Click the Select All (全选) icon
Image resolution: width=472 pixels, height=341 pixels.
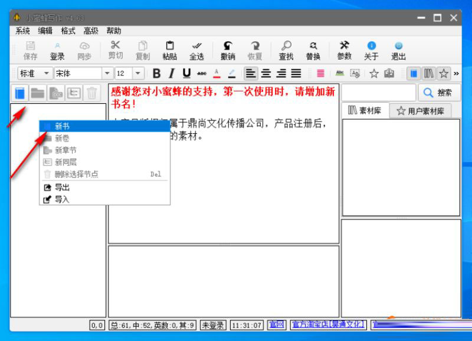coord(196,51)
